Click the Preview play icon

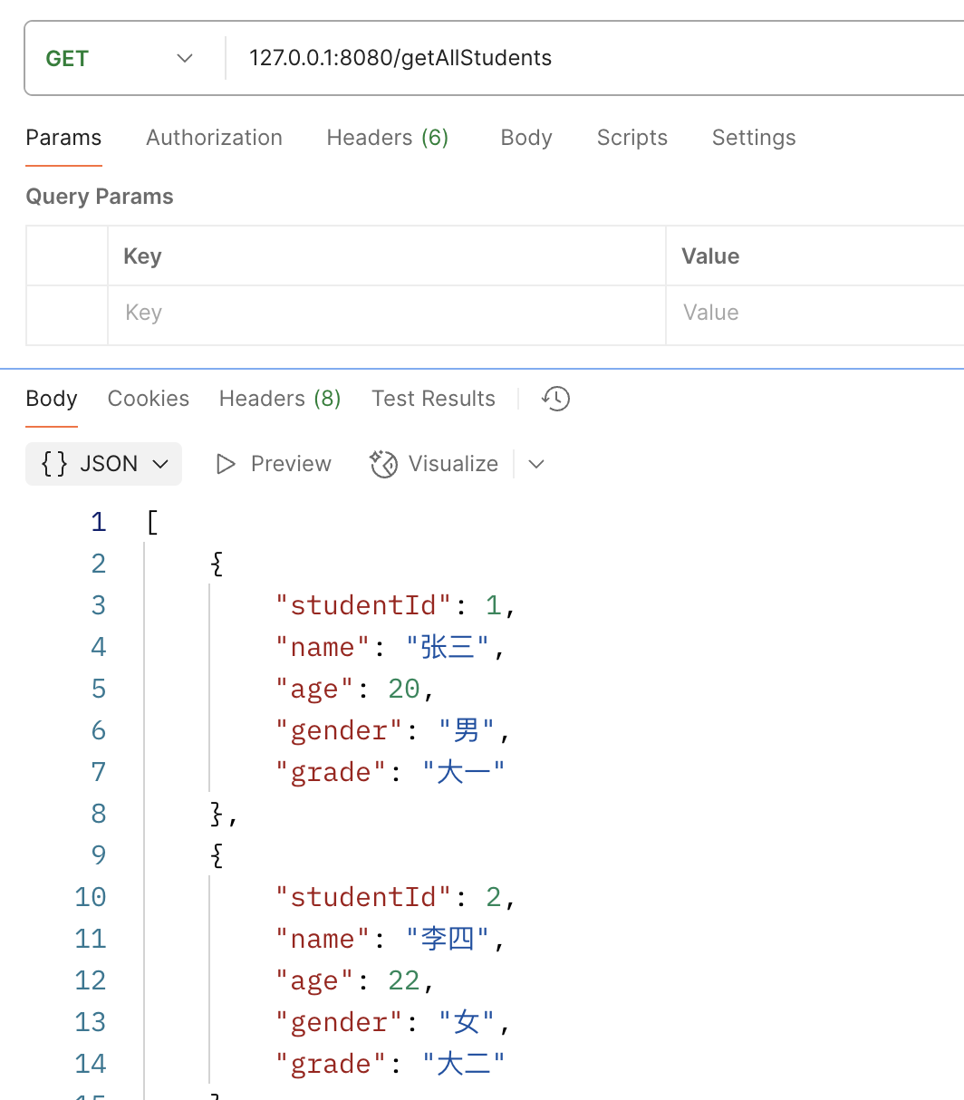[x=226, y=464]
